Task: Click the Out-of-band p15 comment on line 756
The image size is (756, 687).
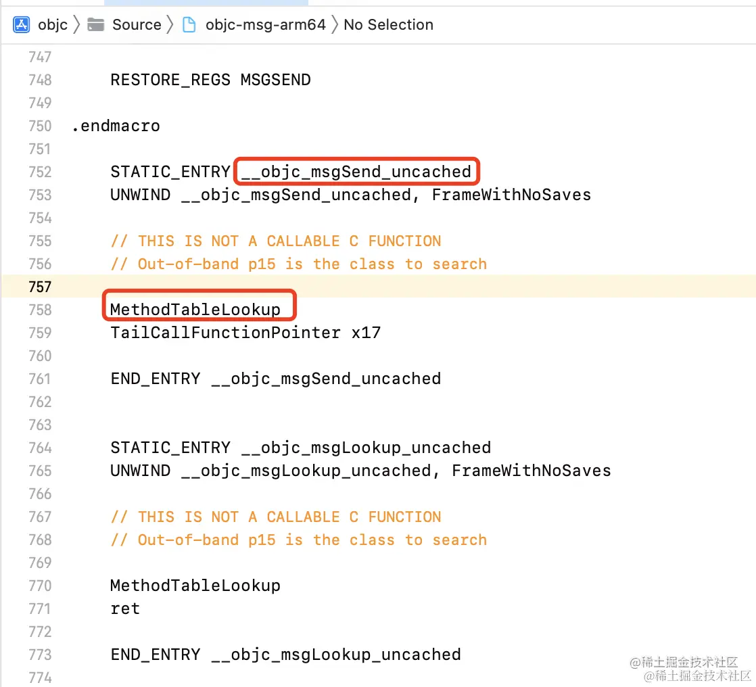Action: click(298, 264)
